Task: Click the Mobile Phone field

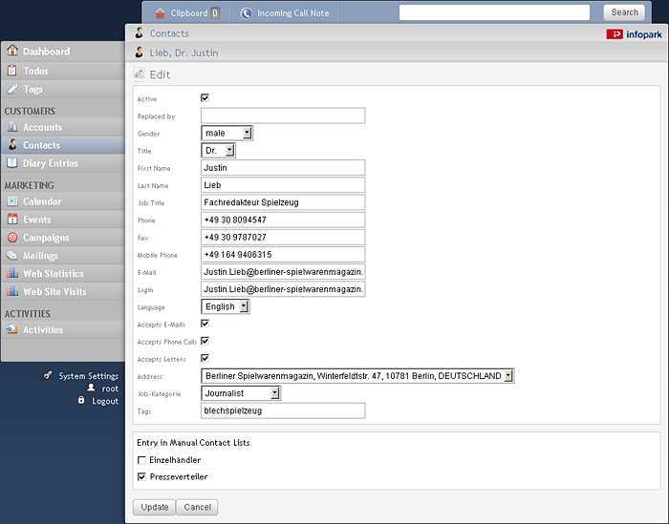Action: (283, 255)
